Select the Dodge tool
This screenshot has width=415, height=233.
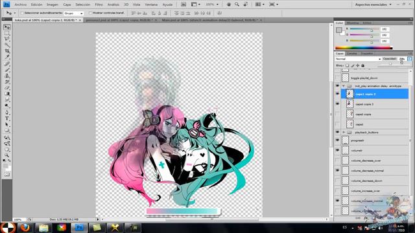tap(7, 105)
